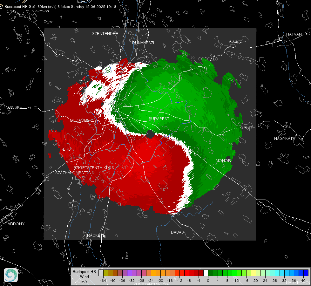Viewport: 311px width, 286px height.
Task: Click the GÁRDONY town label
Action: (x=15, y=224)
